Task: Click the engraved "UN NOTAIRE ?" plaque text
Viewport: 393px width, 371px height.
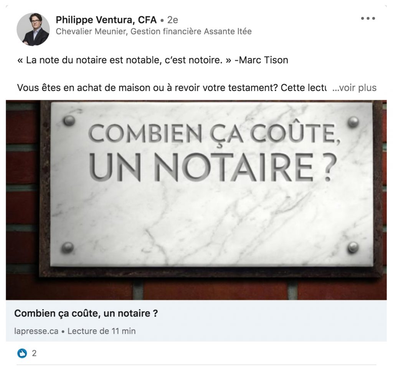Action: tap(213, 167)
